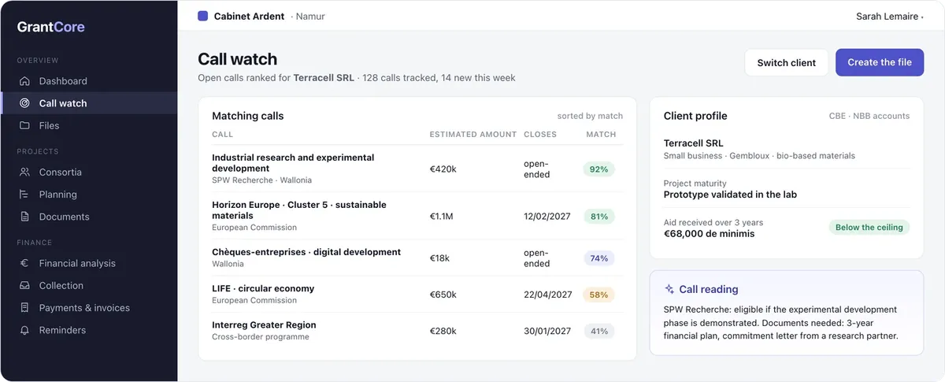
Task: Click the 'sorted by match' label
Action: click(590, 116)
